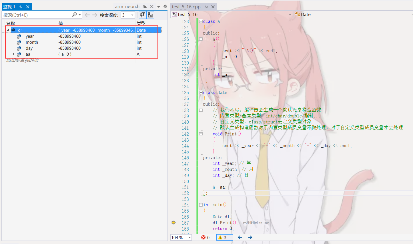Screen dimensions: 413x244
Task: Collapse the int main() block
Action: point(201,205)
